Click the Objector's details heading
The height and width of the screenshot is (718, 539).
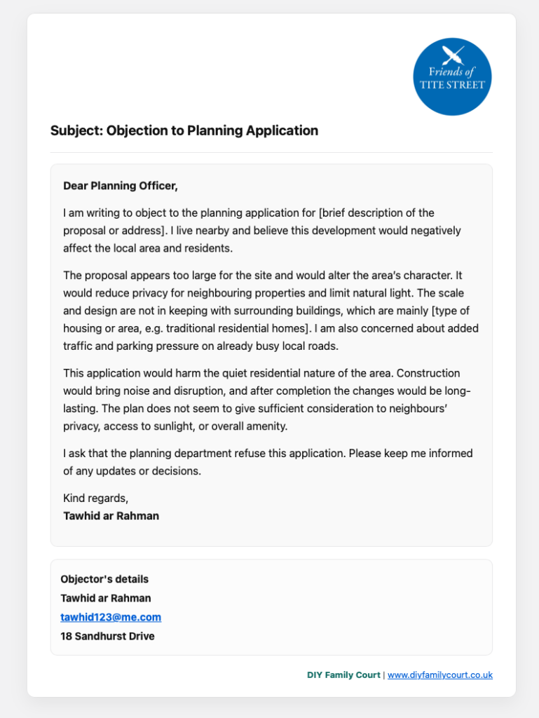(104, 579)
